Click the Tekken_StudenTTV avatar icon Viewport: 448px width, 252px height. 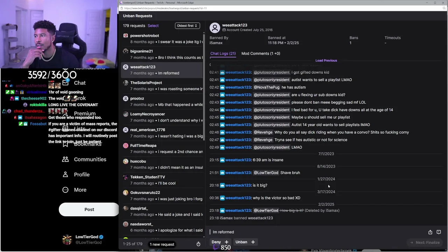pos(126,177)
